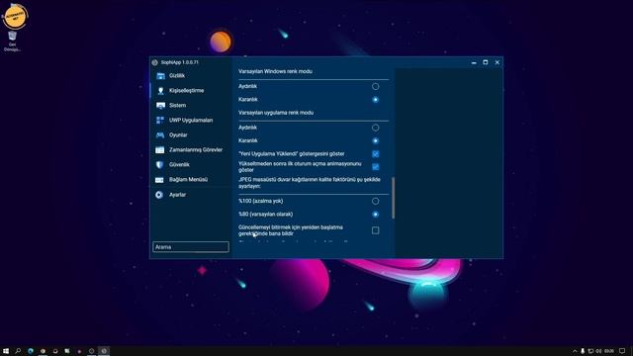
Task: Switch to Sistem label
Action: point(178,106)
